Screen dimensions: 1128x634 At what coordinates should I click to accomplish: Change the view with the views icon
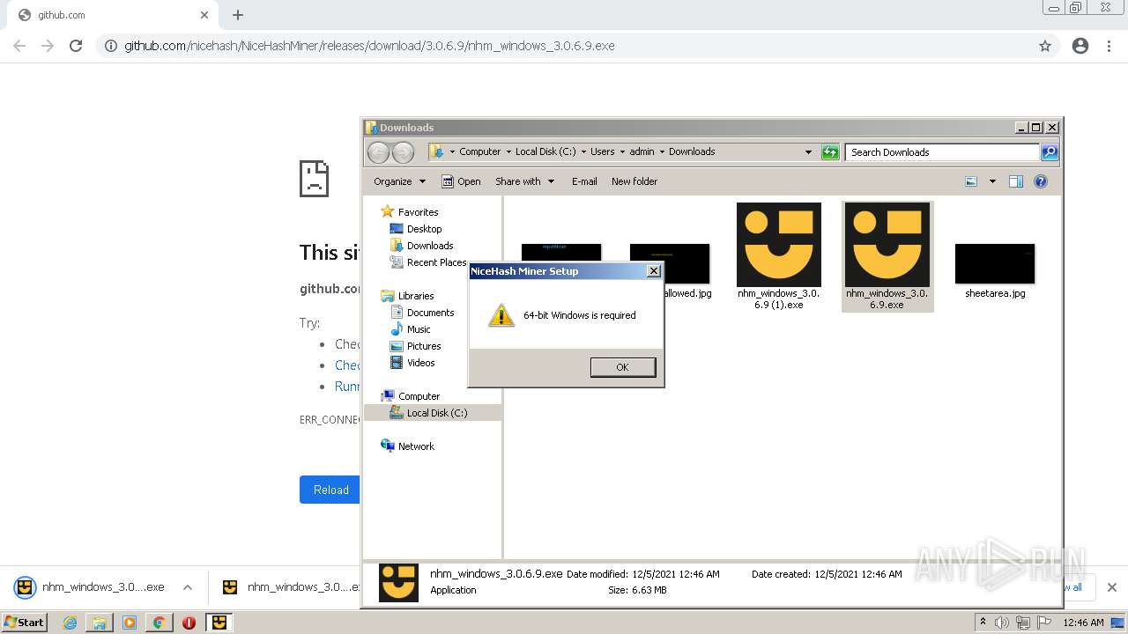[971, 181]
